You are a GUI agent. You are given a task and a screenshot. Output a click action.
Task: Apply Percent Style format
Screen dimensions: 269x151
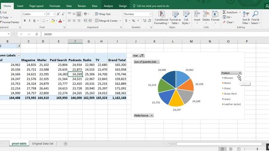coord(134,21)
